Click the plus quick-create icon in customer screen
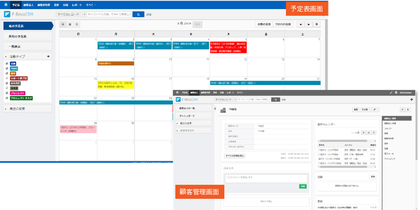 411,99
